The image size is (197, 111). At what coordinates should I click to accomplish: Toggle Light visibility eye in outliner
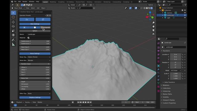(185, 18)
